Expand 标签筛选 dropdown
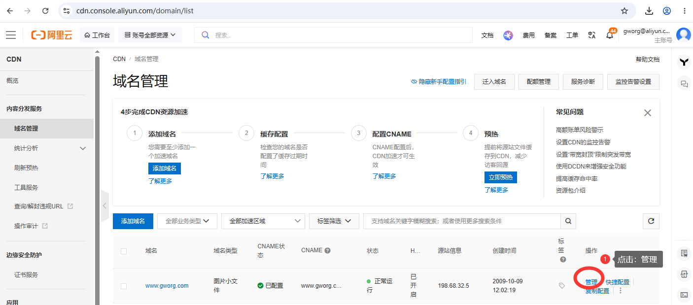The image size is (693, 305). [334, 221]
